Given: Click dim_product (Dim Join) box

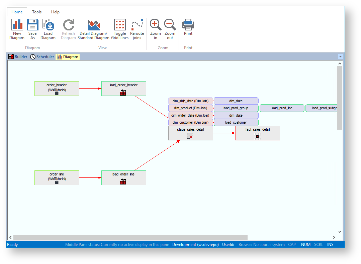Looking at the screenshot, I should (191, 108).
